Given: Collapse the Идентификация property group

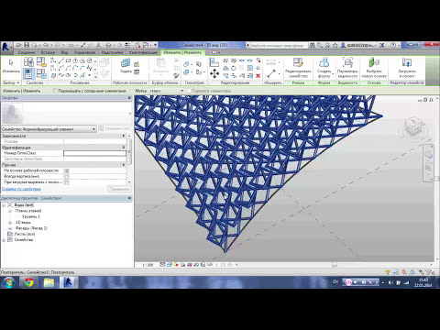Looking at the screenshot, I should pyautogui.click(x=124, y=148).
